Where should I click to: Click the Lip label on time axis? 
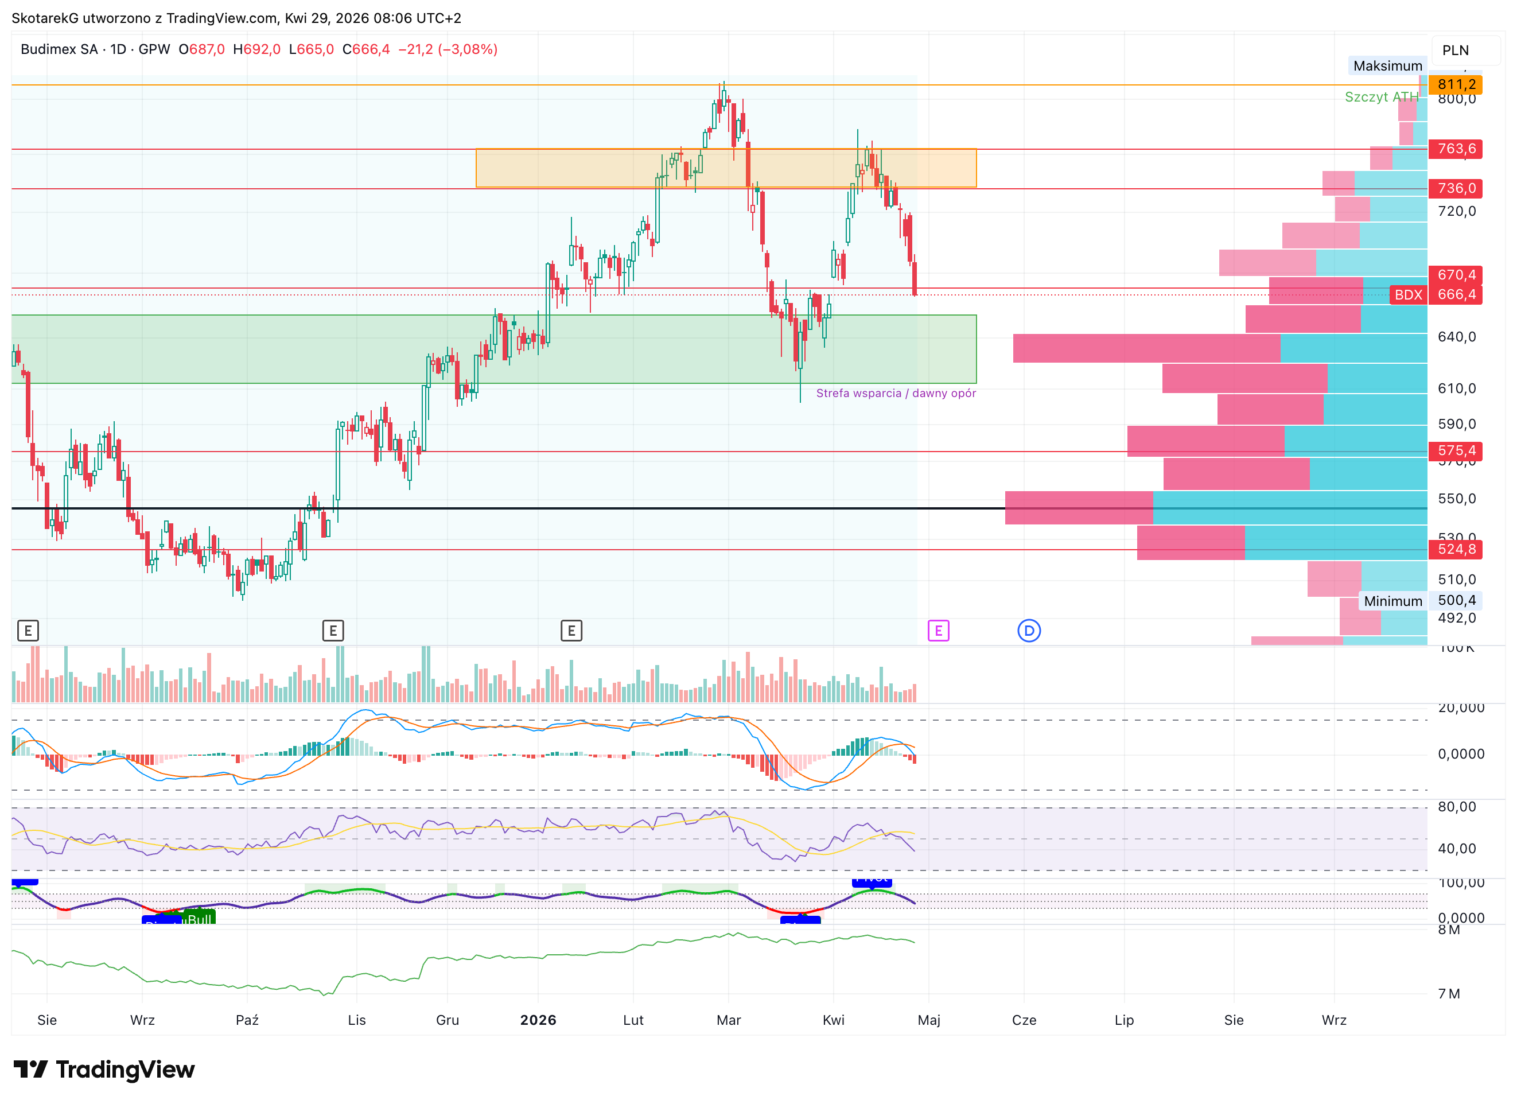point(1125,1020)
